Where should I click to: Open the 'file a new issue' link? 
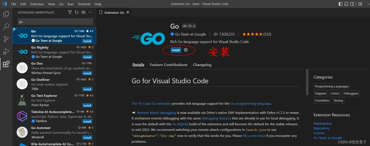pyautogui.click(x=254, y=136)
